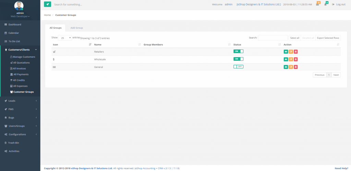Delete the General group with trash icon
This screenshot has height=171, width=351.
click(296, 67)
